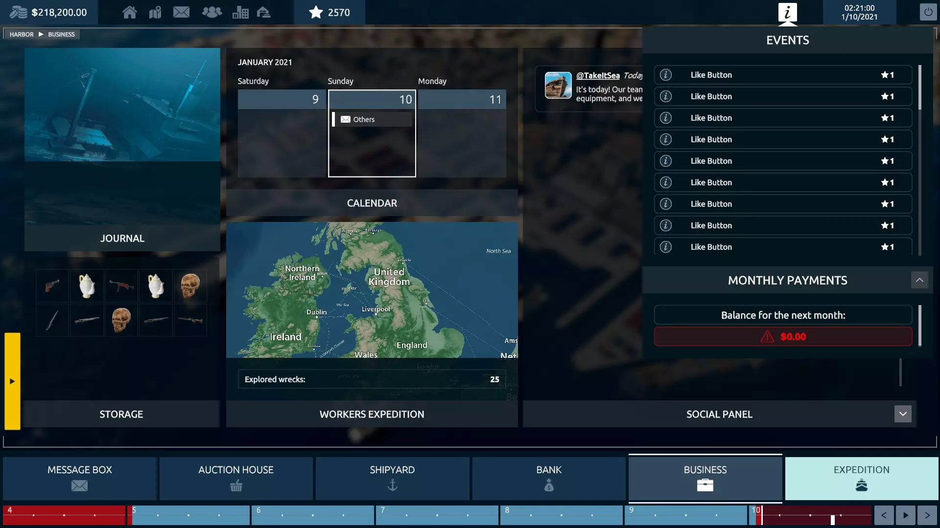Select the skull item in storage grid
Viewport: 940px width, 528px height.
pos(190,286)
